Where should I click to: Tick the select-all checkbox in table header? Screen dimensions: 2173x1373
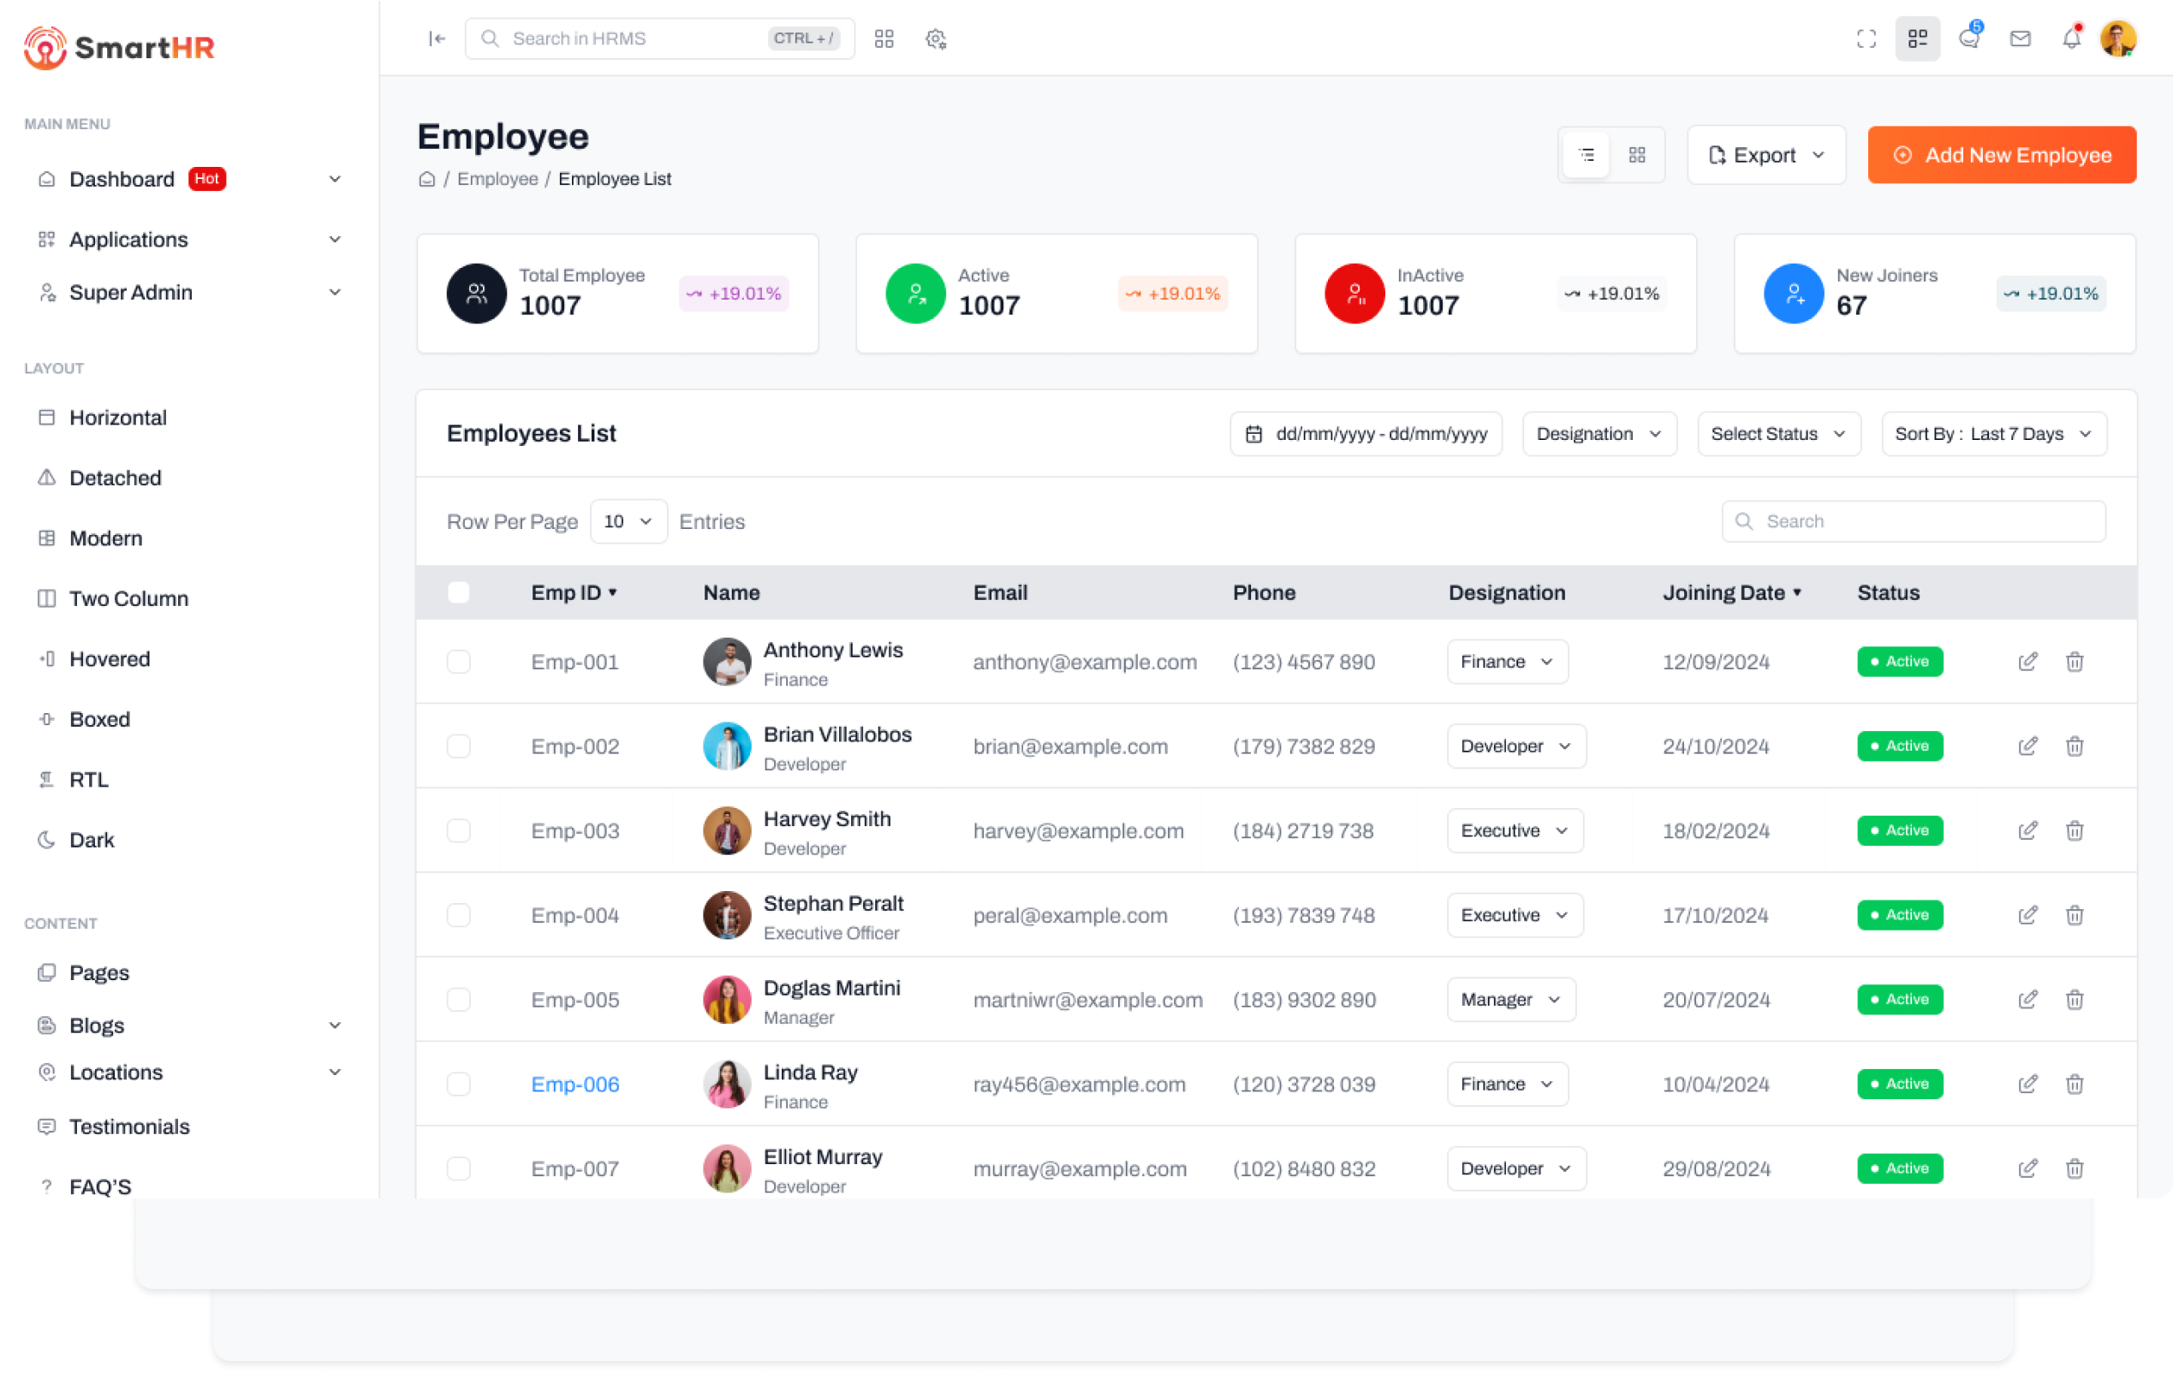(458, 592)
